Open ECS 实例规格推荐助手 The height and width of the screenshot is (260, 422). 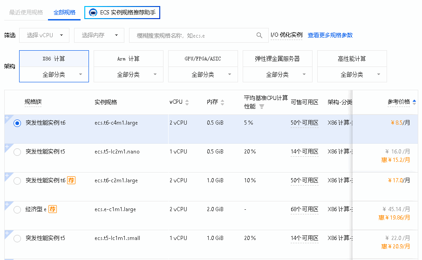click(122, 13)
